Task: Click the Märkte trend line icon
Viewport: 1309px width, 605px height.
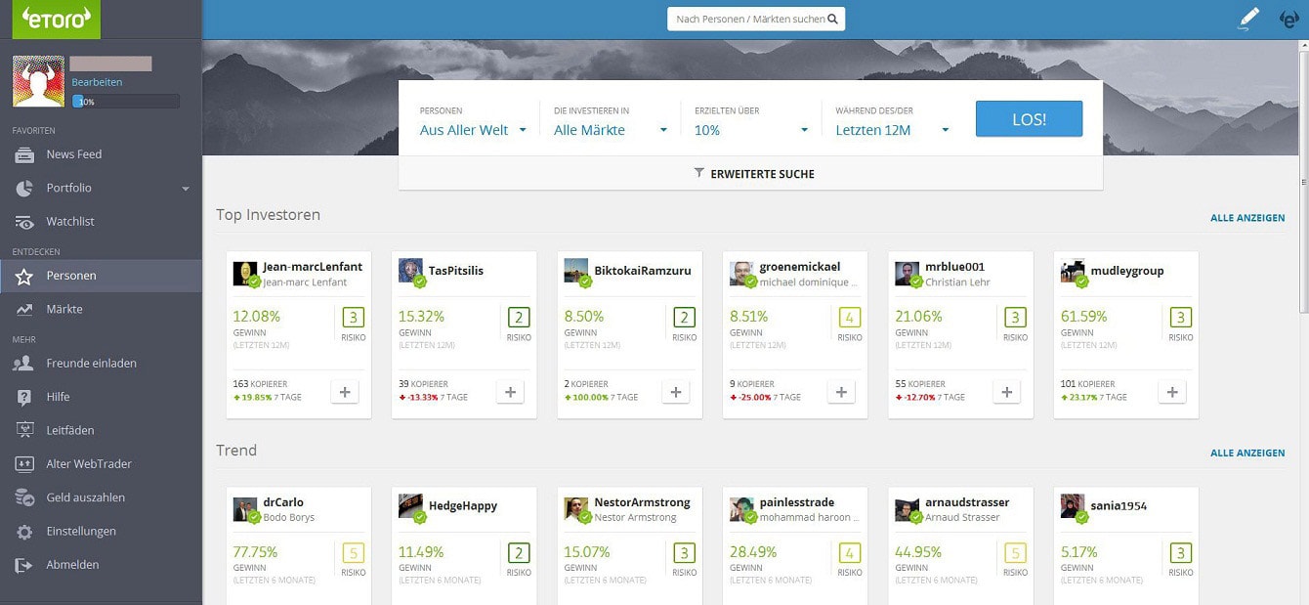Action: (24, 309)
